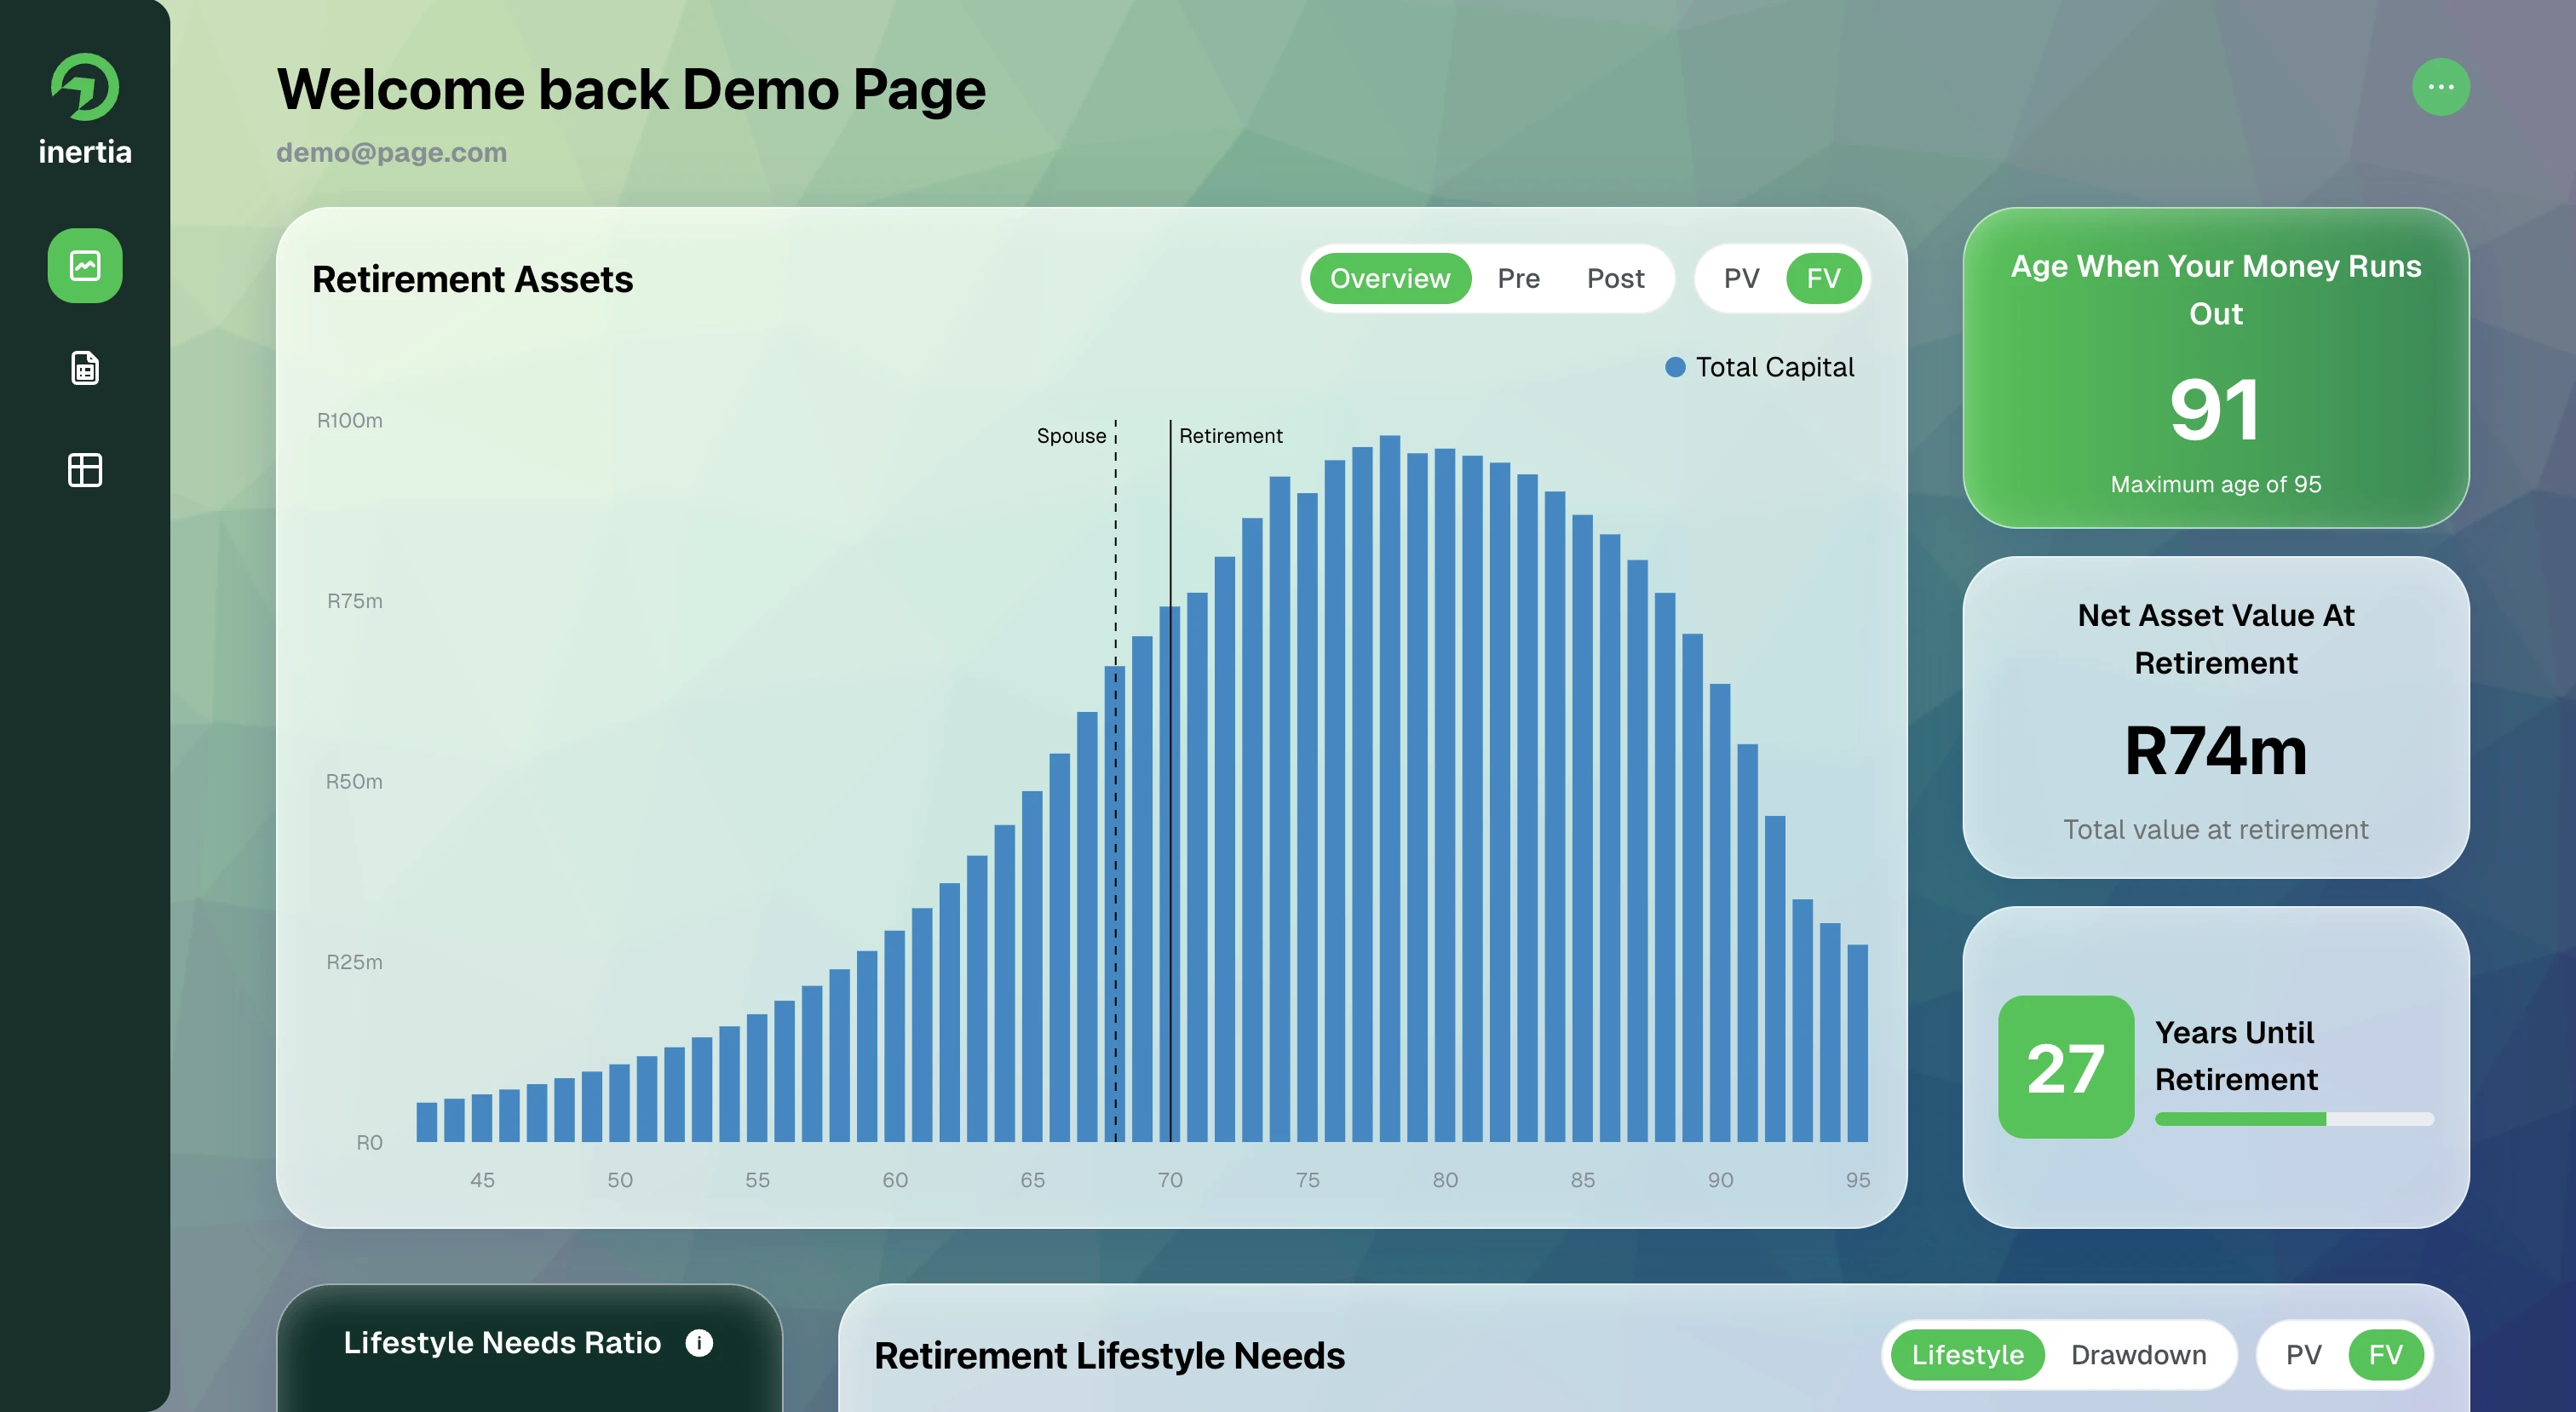This screenshot has width=2576, height=1412.
Task: Open the document report icon in sidebar
Action: (85, 368)
